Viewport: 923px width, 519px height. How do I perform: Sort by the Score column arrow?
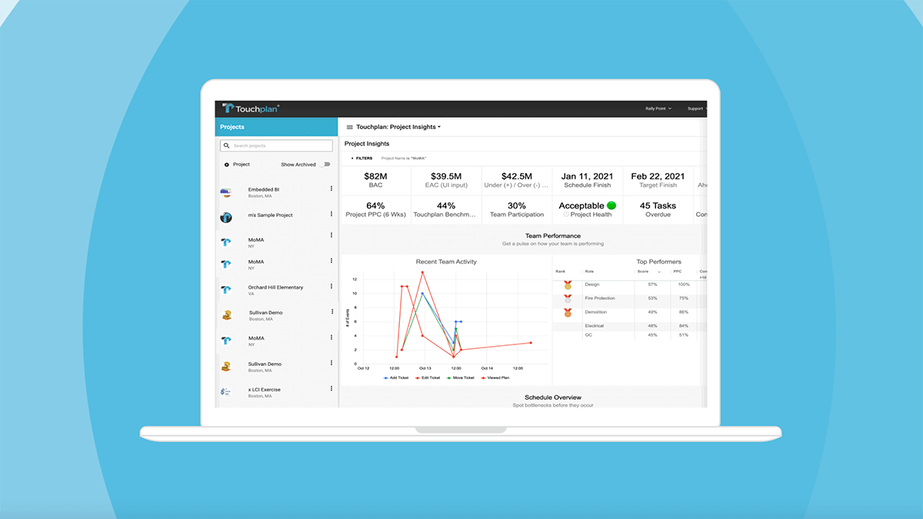[658, 271]
